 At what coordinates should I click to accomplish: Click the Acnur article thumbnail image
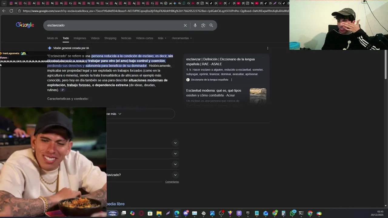point(258,96)
